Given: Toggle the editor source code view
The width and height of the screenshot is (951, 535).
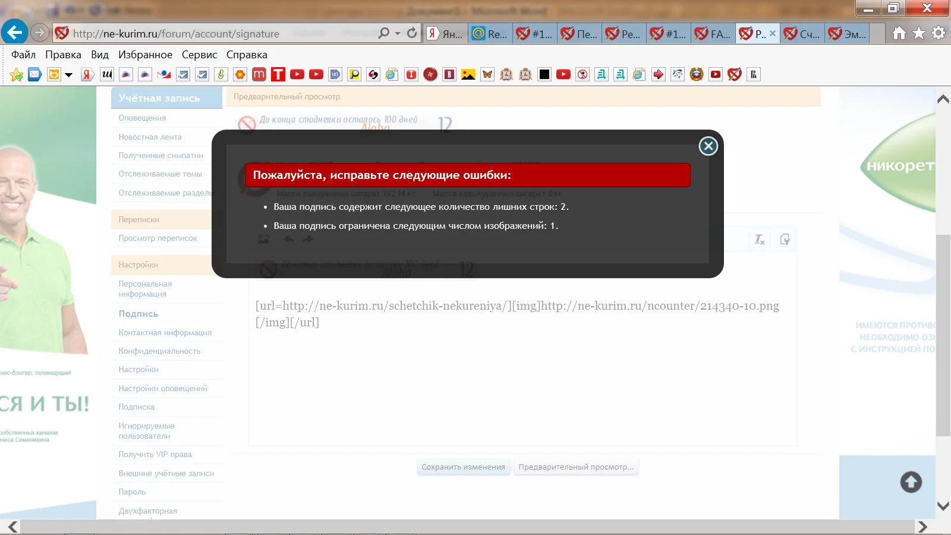Looking at the screenshot, I should 785,239.
